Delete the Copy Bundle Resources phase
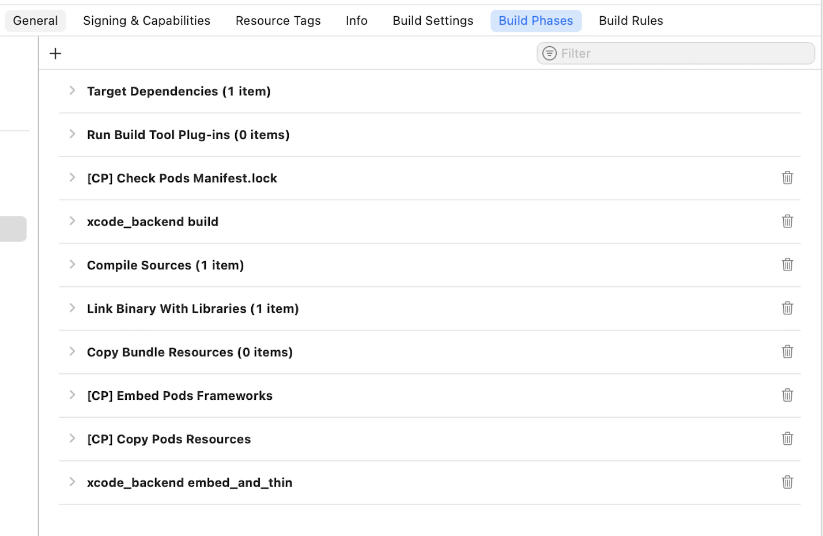823x536 pixels. (787, 351)
